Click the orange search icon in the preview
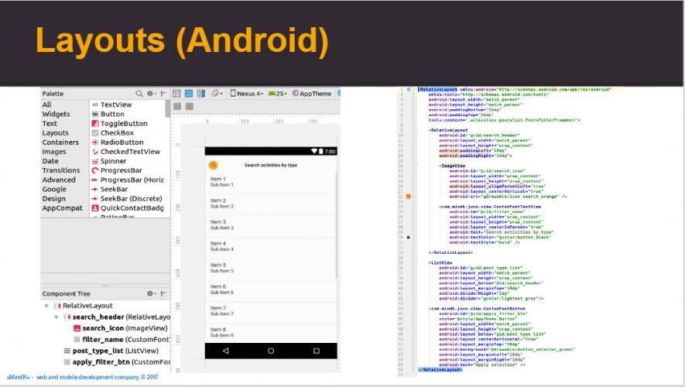The image size is (685, 387). [x=214, y=165]
